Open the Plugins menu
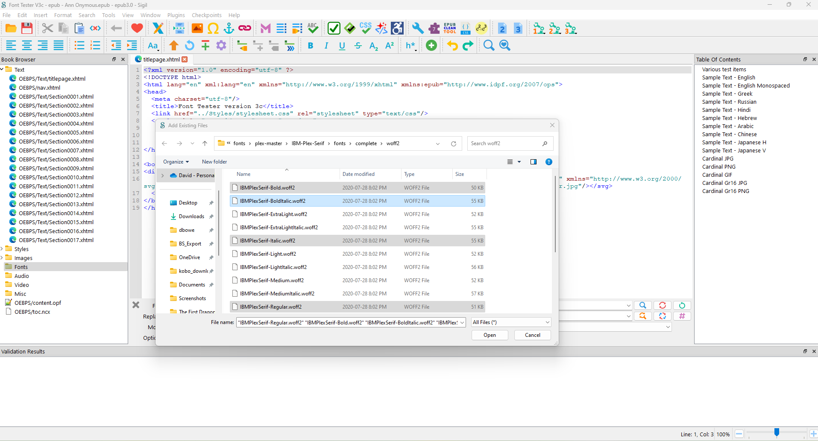Viewport: 818px width, 441px height. 176,15
